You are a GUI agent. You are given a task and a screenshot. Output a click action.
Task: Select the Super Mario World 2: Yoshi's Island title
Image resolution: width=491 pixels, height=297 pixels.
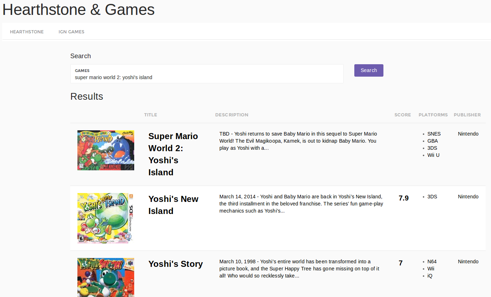(173, 154)
